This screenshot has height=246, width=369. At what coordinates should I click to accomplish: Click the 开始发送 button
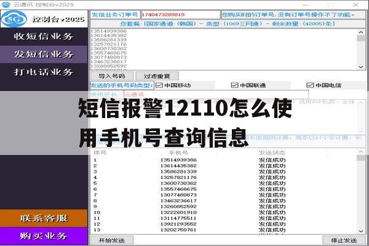(112, 240)
